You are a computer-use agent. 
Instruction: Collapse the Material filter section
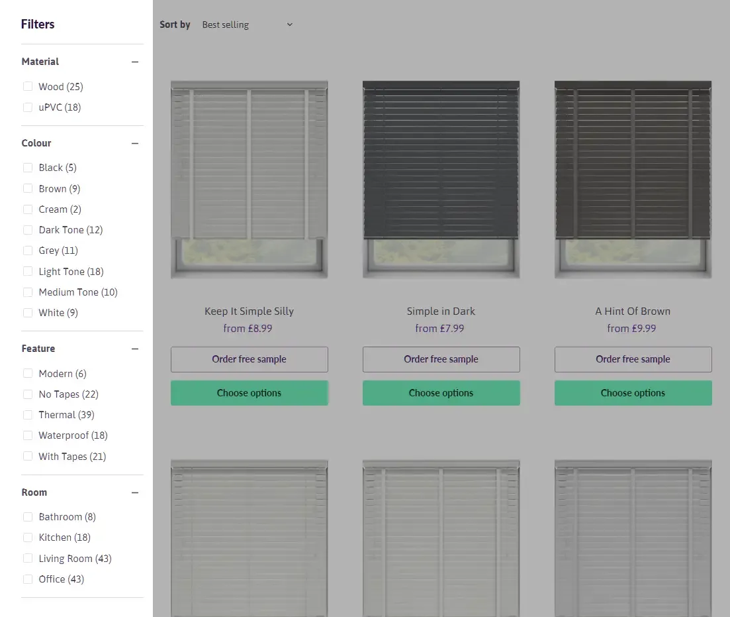135,62
